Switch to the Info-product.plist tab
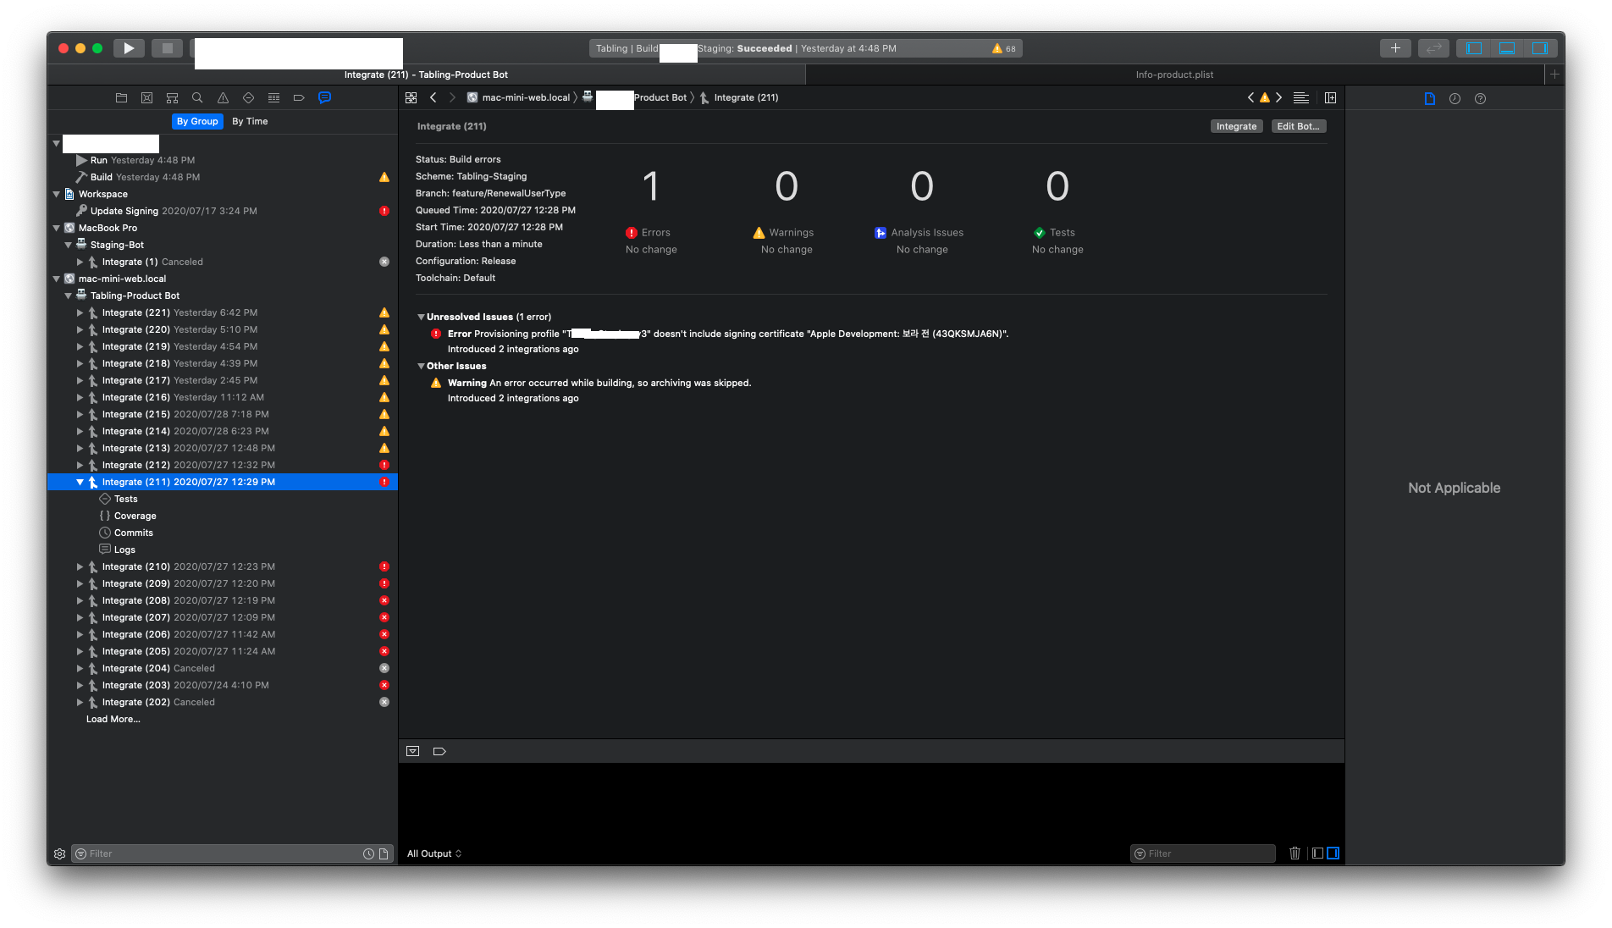This screenshot has height=928, width=1612. [1174, 75]
